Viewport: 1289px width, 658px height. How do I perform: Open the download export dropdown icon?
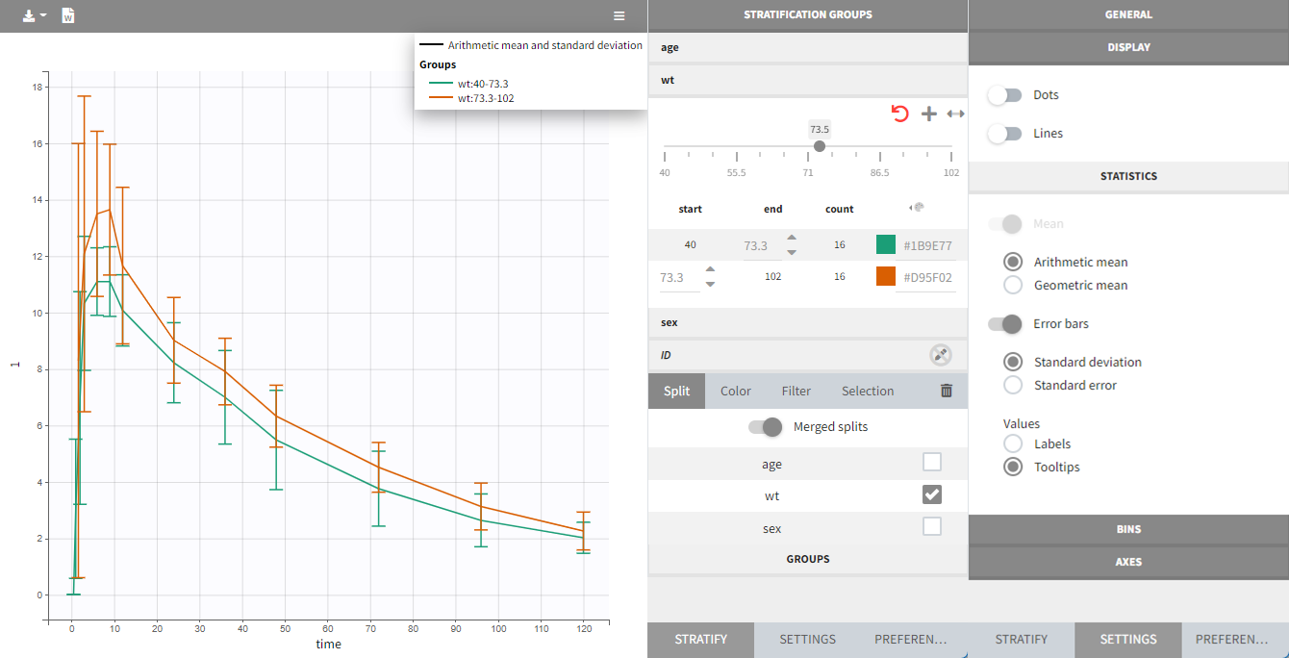pos(34,16)
